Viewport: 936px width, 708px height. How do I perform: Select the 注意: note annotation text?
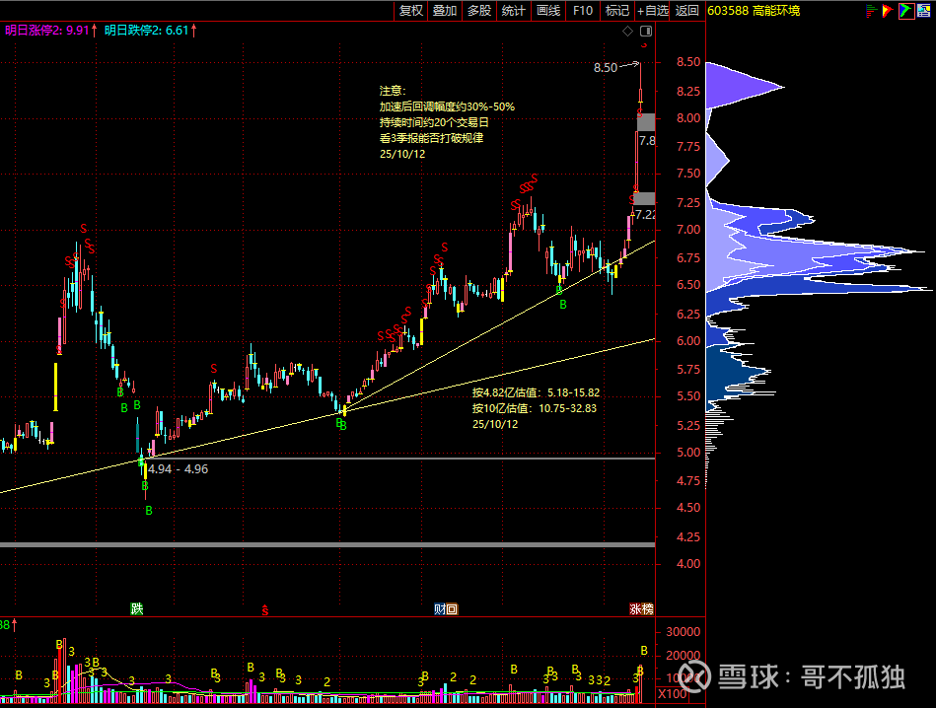click(393, 91)
